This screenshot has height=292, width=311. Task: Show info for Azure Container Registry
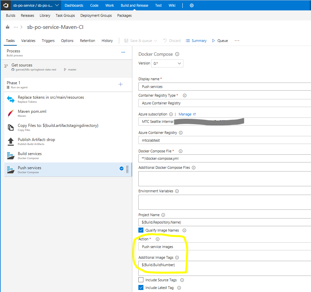[x=181, y=133]
